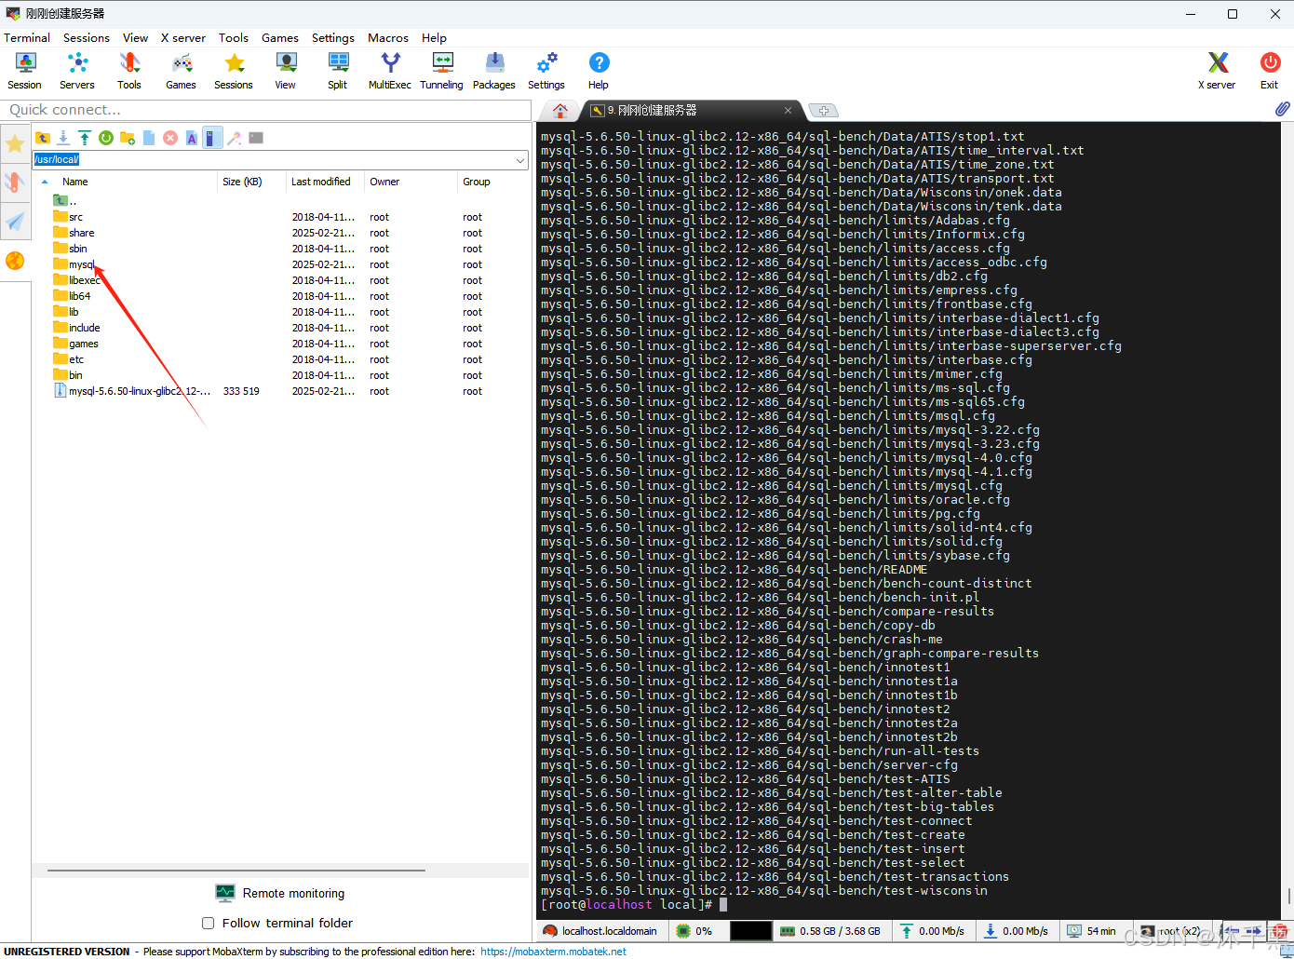This screenshot has height=959, width=1294.
Task: Sort by Owner column header
Action: click(x=384, y=182)
